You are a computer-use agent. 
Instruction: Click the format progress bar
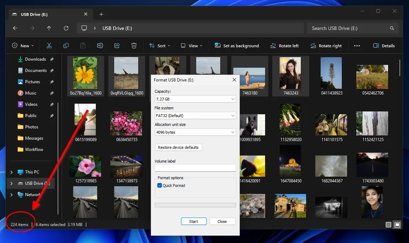(x=195, y=205)
